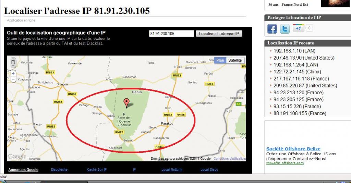Open the 'IP' ad link
The height and width of the screenshot is (183, 351).
click(x=134, y=170)
